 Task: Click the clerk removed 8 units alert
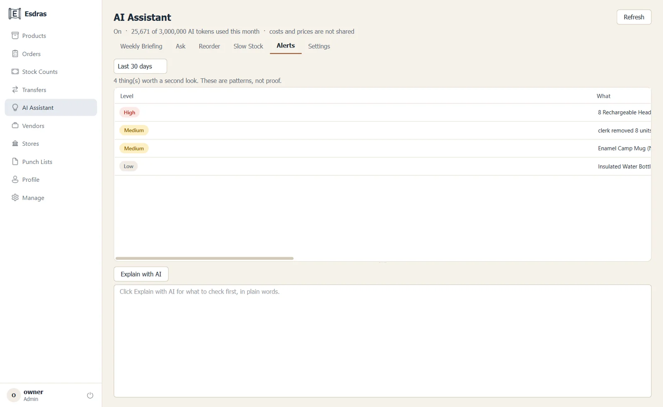tap(624, 130)
